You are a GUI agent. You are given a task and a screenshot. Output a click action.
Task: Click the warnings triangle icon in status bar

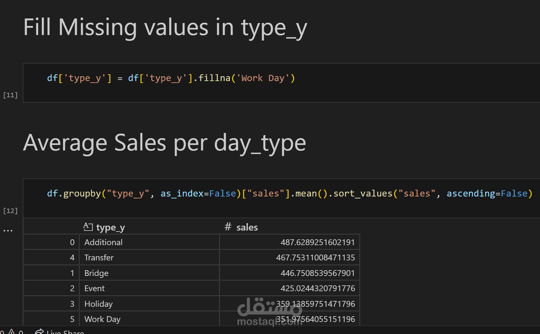pos(12,332)
